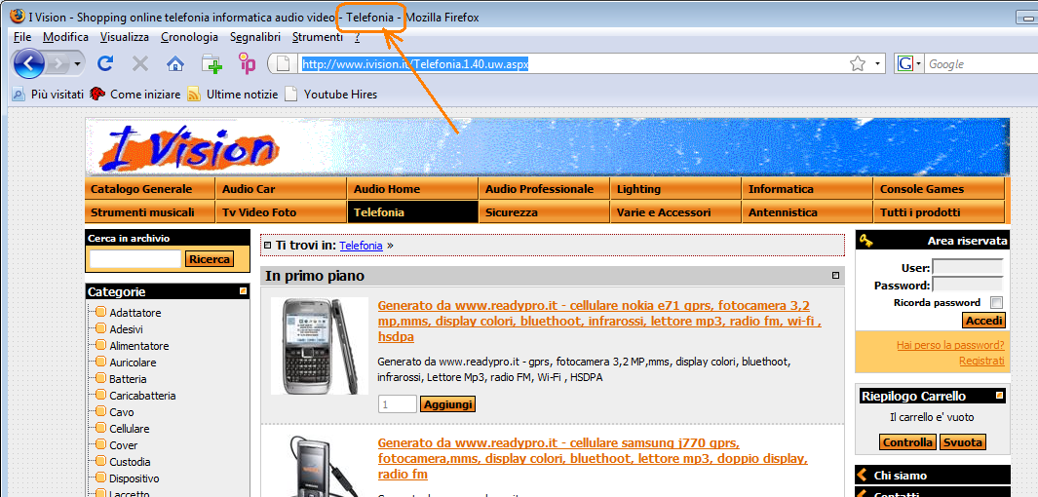
Task: Open the Audio Professionale category tab
Action: coord(544,189)
